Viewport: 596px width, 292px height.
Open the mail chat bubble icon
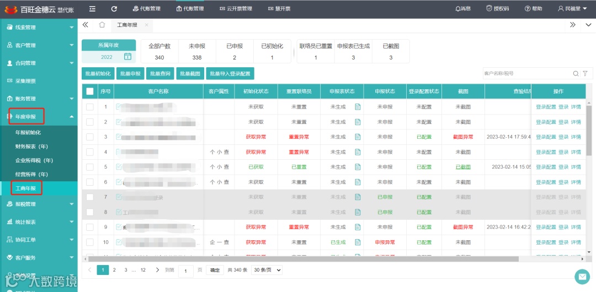click(x=582, y=277)
